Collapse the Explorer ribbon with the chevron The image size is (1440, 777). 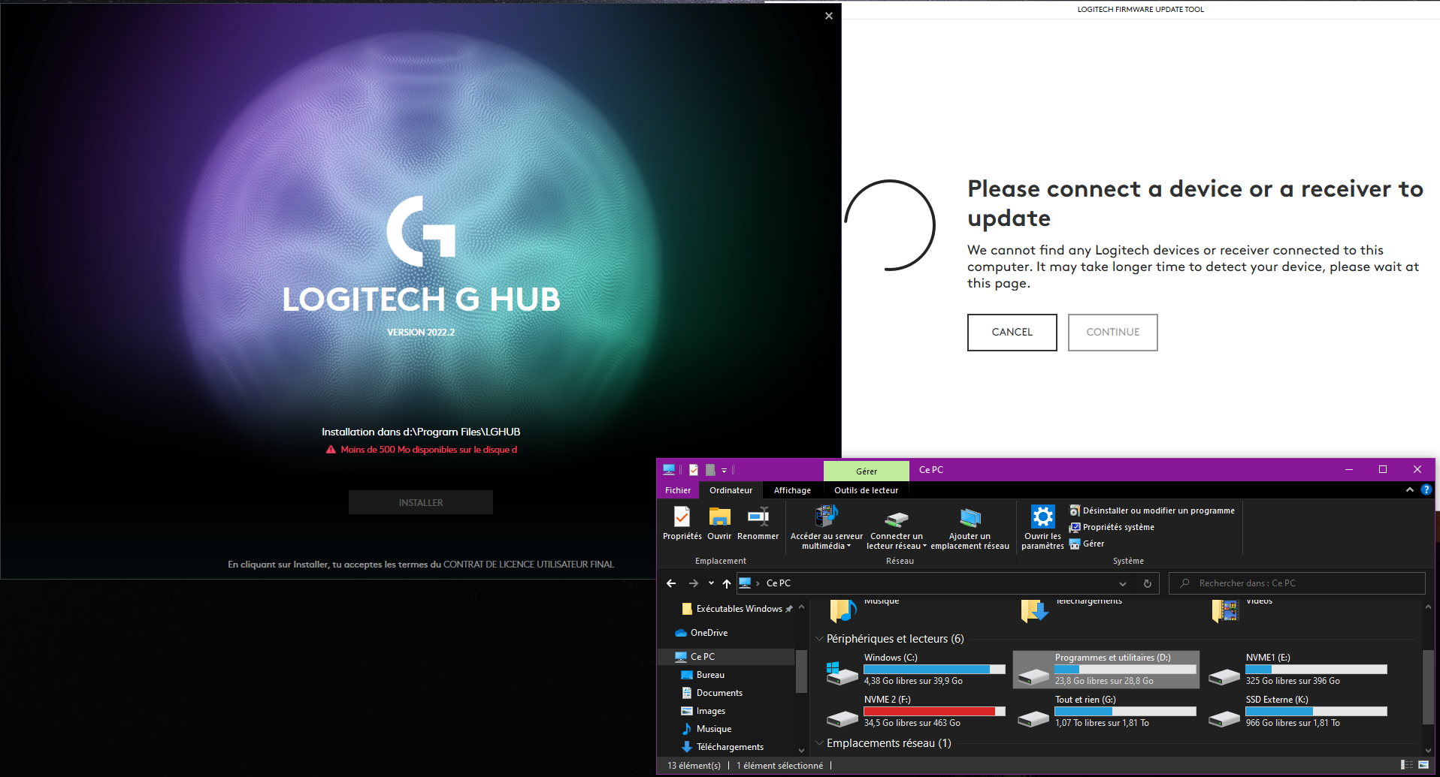coord(1410,489)
